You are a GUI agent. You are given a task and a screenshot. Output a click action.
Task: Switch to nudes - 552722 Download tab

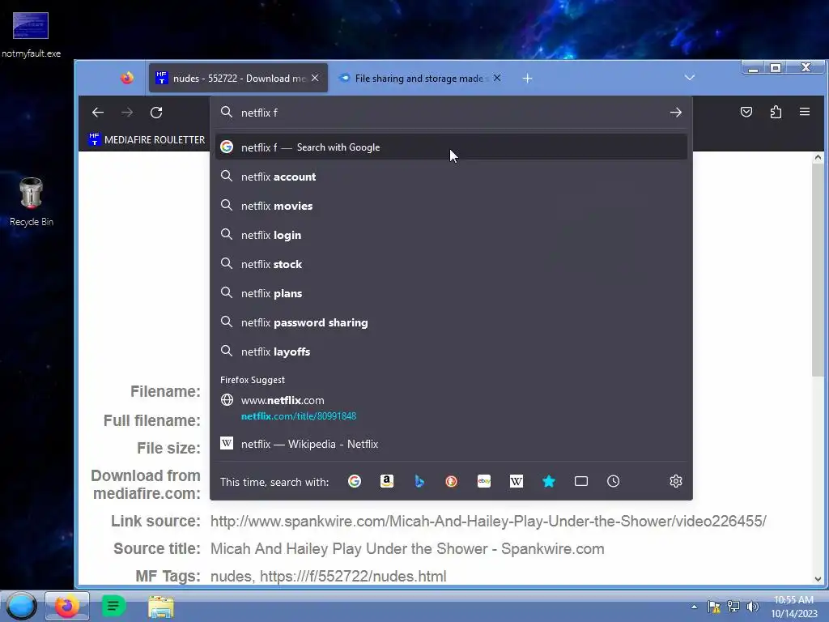[239, 79]
